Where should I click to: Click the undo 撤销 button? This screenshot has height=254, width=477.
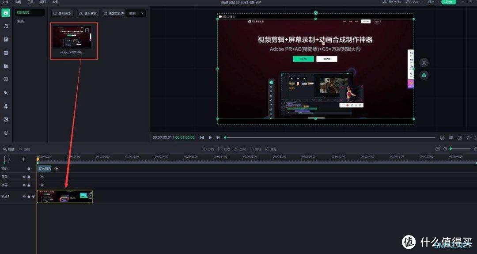[x=8, y=149]
